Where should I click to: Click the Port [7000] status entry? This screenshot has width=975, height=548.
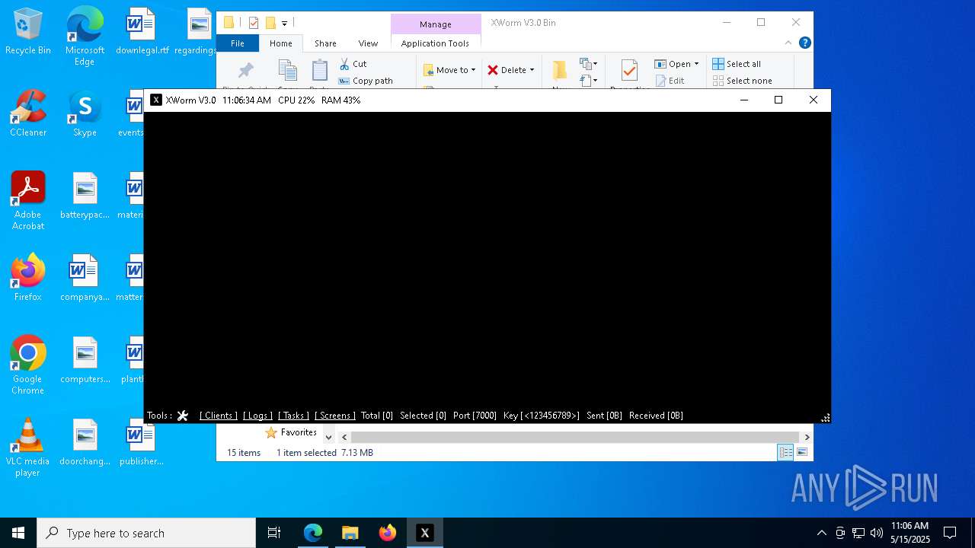click(475, 416)
